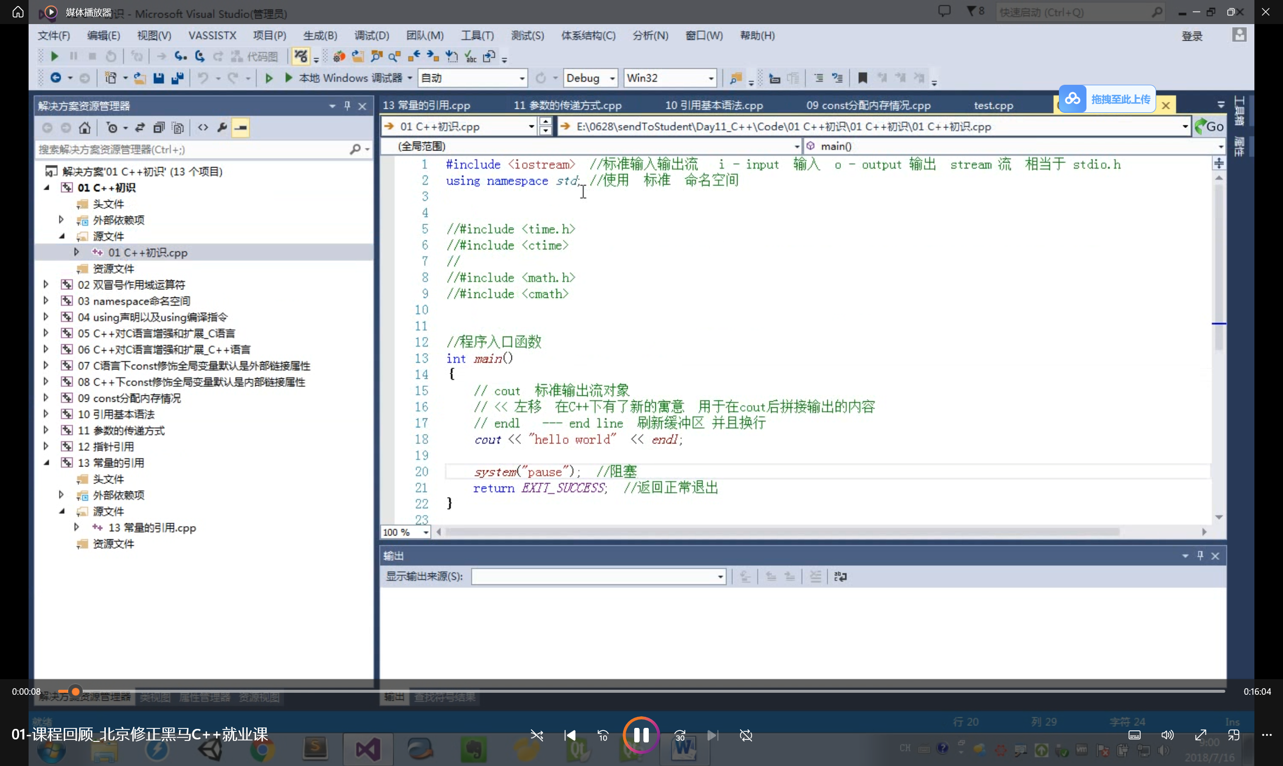Go to previous track in media player
Screen dimensions: 1283x766
(x=570, y=735)
